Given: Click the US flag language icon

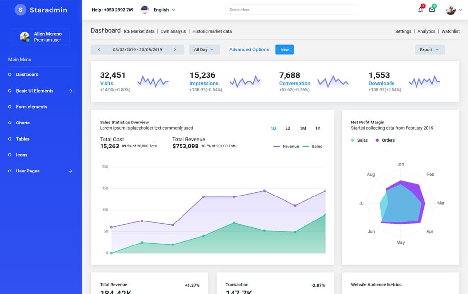Looking at the screenshot, I should 145,10.
